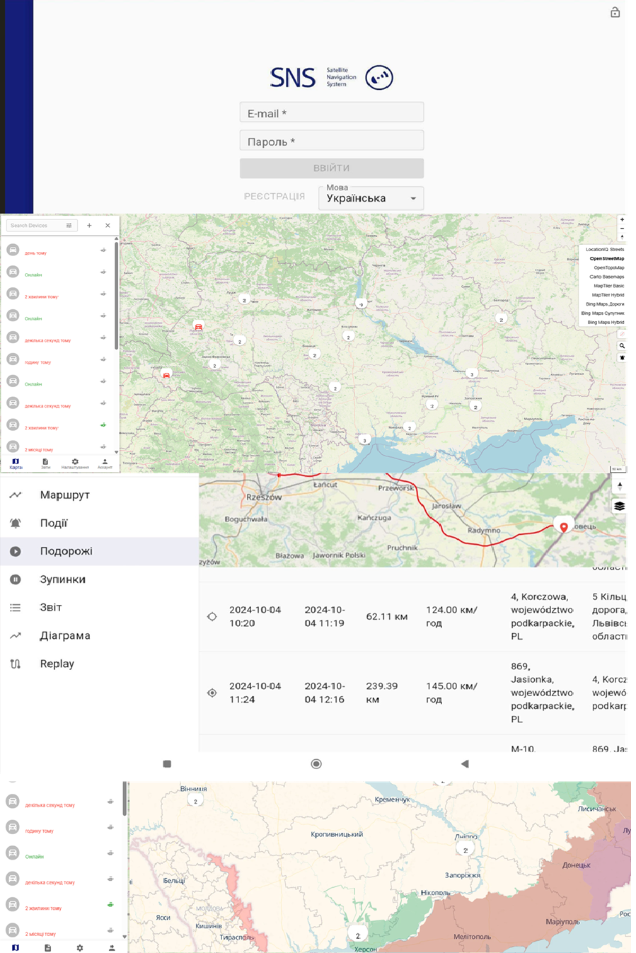Viewport: 636px width, 953px height.
Task: Click the map search magnifier icon
Action: tap(622, 346)
